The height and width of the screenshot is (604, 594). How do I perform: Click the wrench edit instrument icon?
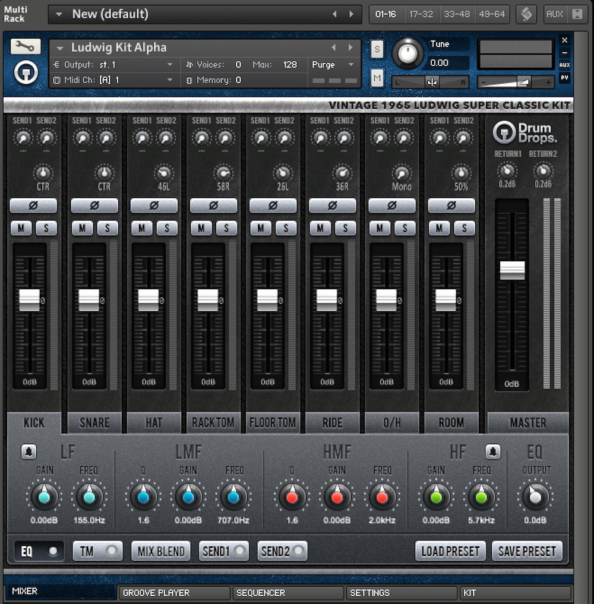point(26,46)
